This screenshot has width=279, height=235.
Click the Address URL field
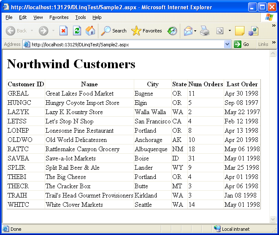127,44
